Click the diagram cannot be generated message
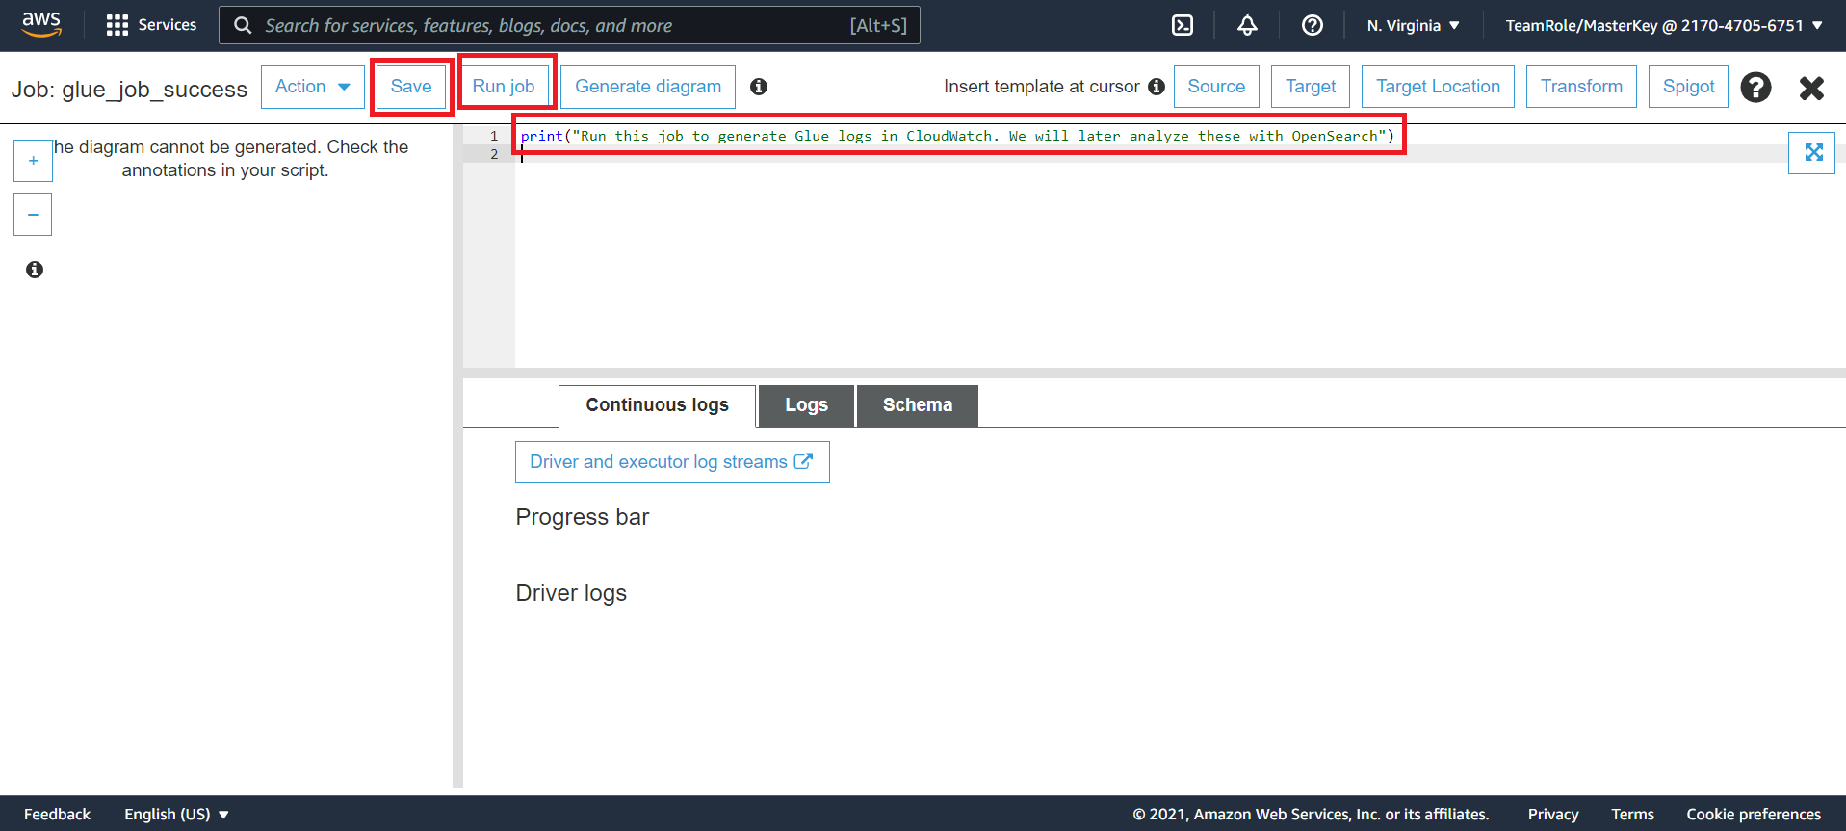The image size is (1846, 831). tap(231, 159)
